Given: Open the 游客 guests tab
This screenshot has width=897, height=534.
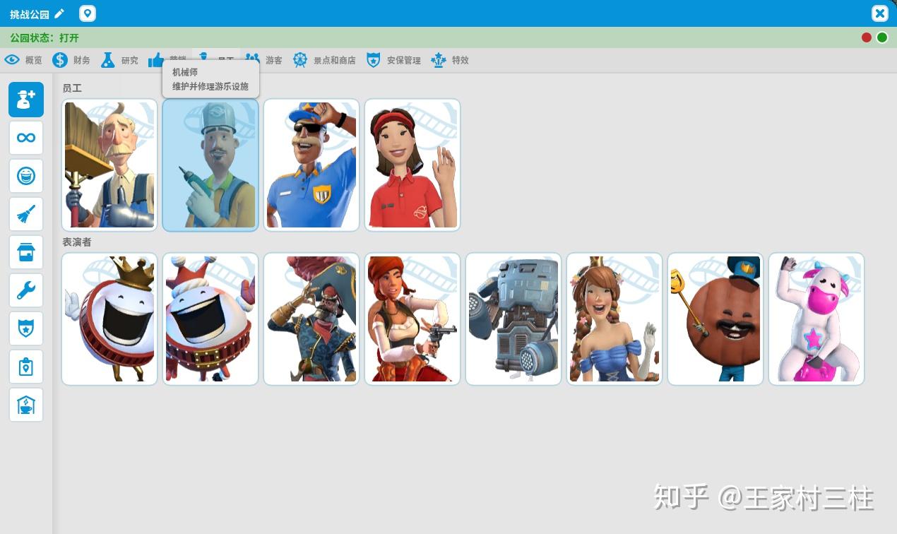Looking at the screenshot, I should pyautogui.click(x=263, y=60).
